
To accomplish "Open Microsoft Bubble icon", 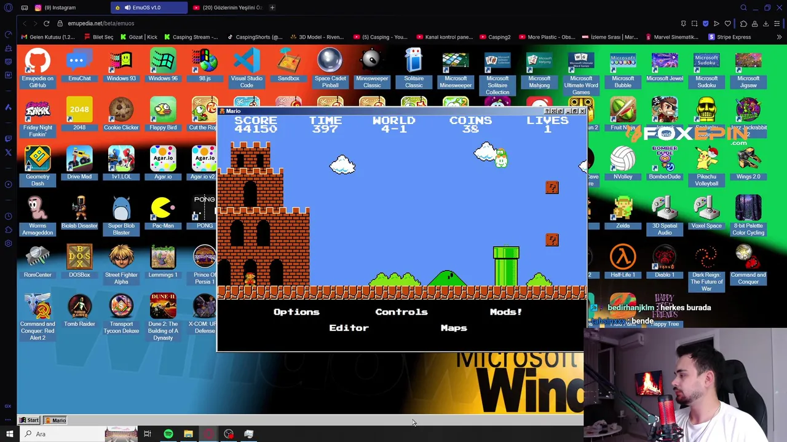I will click(623, 68).
